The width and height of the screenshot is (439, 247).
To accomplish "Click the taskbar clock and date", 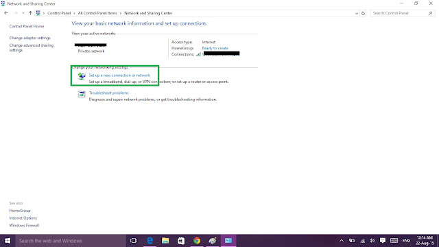I will coord(425,241).
